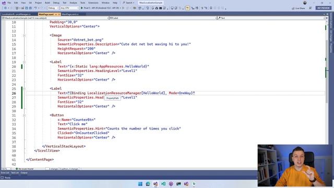Screen dimensions: 334x188
Task: Click the Visual Studio logo icon
Action: tap(4, 3)
